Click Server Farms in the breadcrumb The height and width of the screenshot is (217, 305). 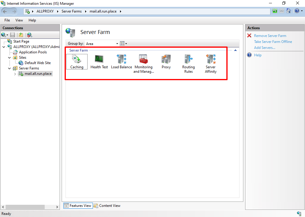(71, 11)
